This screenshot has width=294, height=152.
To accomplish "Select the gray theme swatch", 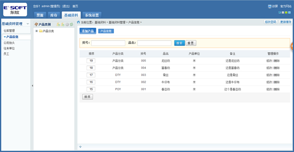I will [x=283, y=13].
